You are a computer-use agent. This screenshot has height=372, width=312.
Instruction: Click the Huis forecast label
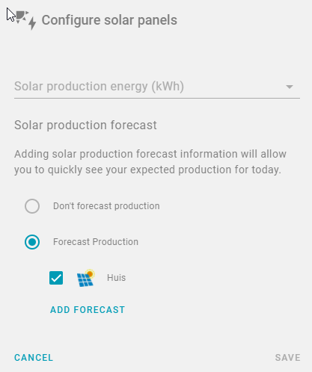(116, 278)
